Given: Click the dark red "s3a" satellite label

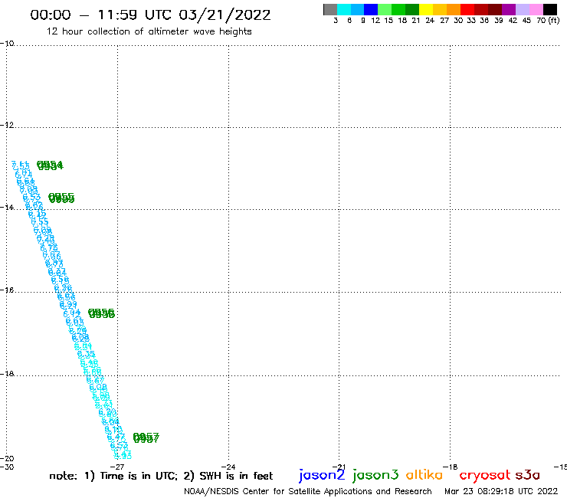Looking at the screenshot, I should [528, 475].
